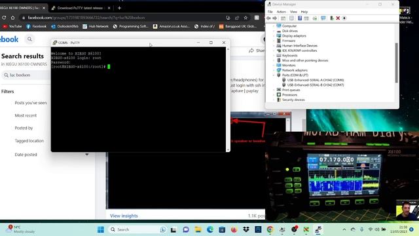
Task: Collapse the Ports (COM & LPT) node
Action: click(274, 75)
